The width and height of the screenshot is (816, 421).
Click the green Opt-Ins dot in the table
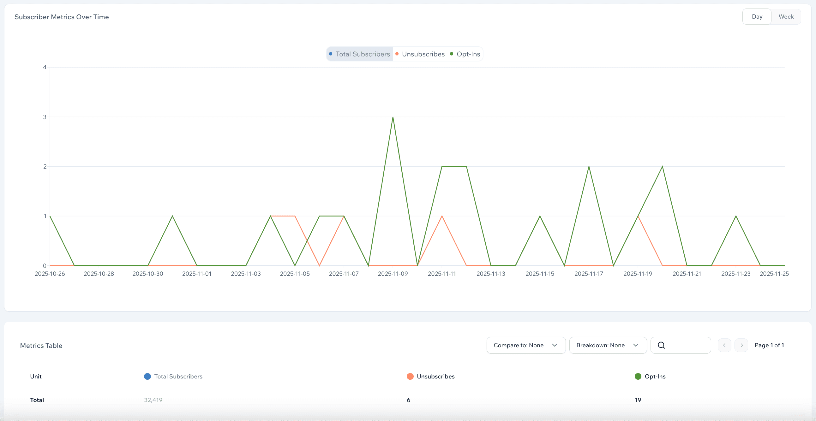click(638, 377)
